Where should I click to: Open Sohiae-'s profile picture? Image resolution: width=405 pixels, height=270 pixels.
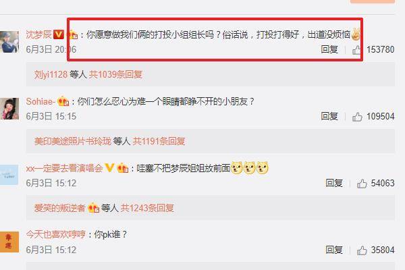(9, 109)
